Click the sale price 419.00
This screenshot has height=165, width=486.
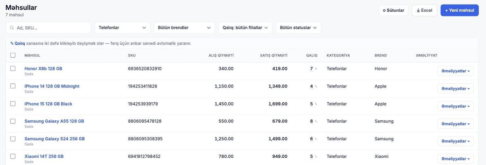point(280,69)
